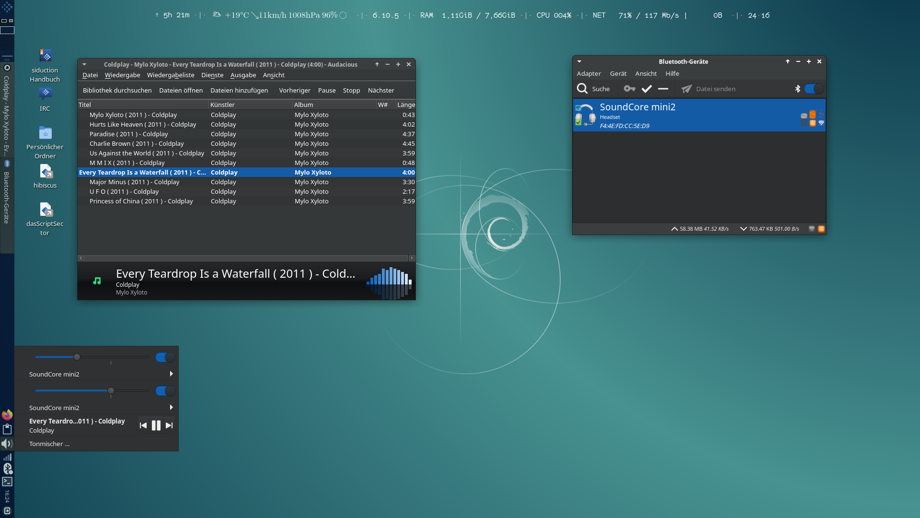Click the green note icon in Audacious info bar

pyautogui.click(x=97, y=281)
